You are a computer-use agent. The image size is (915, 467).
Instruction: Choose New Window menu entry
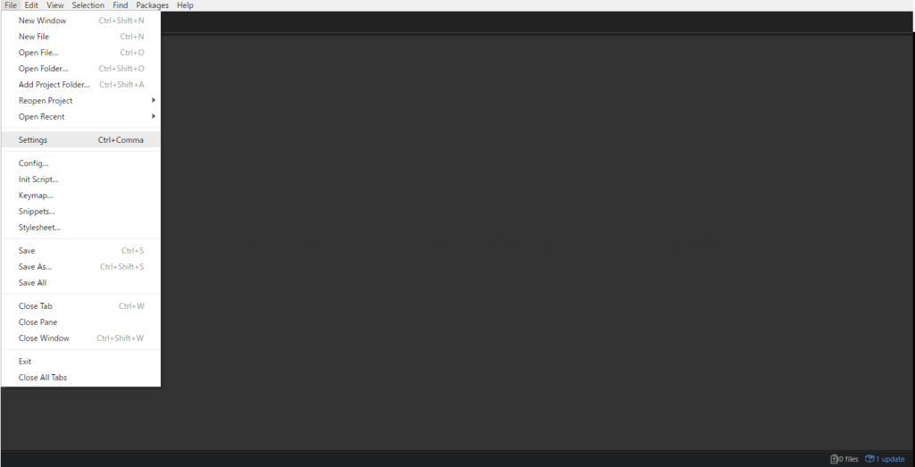tap(80, 21)
